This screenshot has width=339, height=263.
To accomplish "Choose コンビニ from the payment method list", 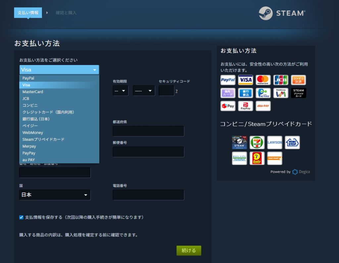I will coord(30,105).
